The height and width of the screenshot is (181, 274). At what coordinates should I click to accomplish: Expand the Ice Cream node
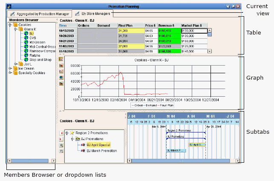(x=10, y=69)
